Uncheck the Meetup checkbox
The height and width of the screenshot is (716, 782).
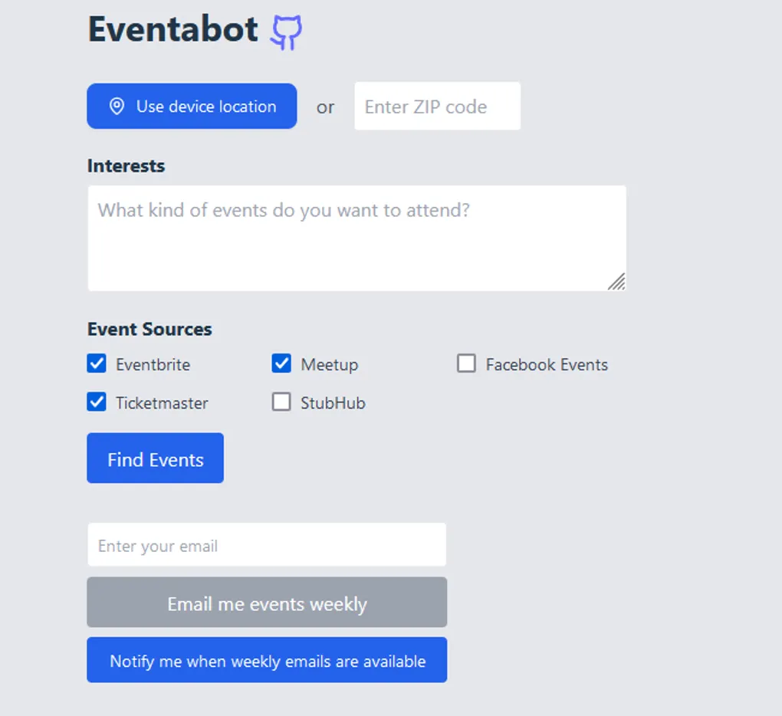[281, 363]
